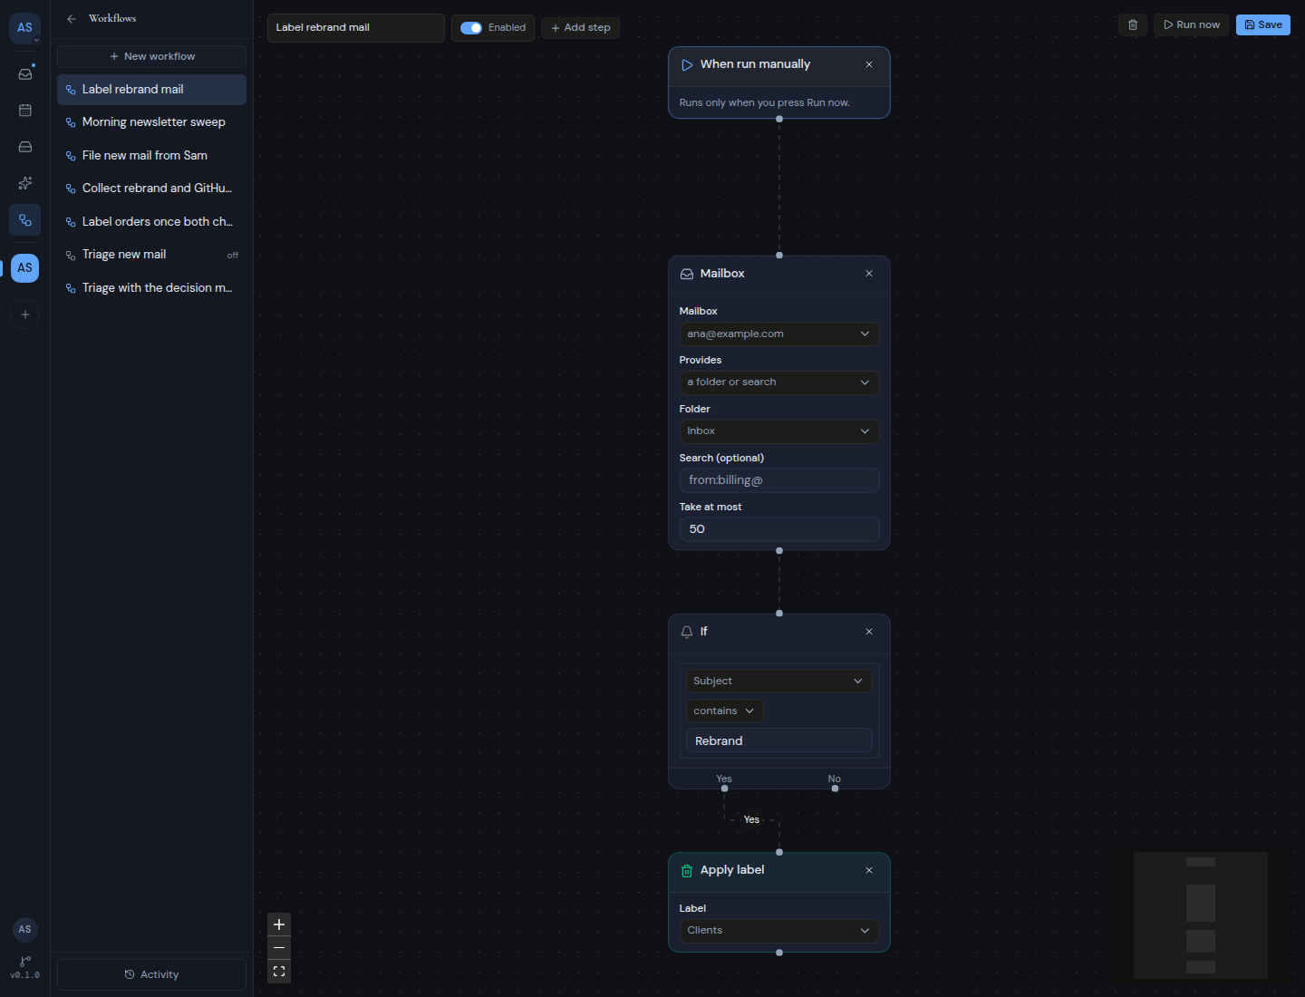Open the AS user avatar at the bottom
The image size is (1305, 997).
25,929
